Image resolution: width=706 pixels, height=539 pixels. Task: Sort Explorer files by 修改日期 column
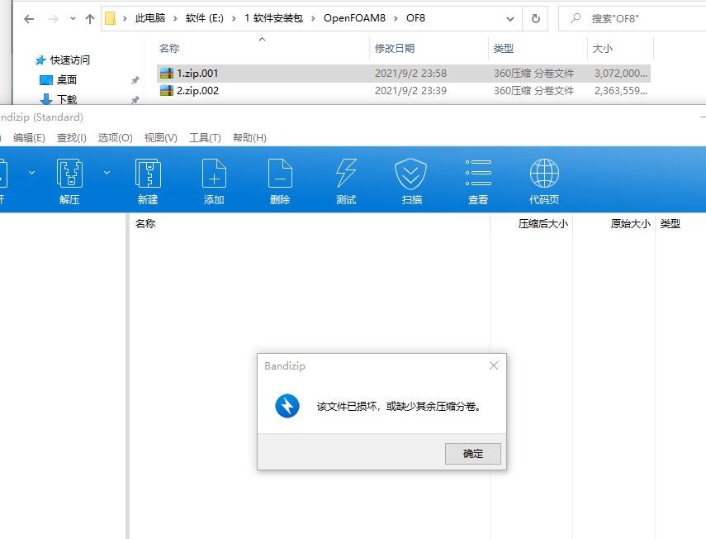395,49
